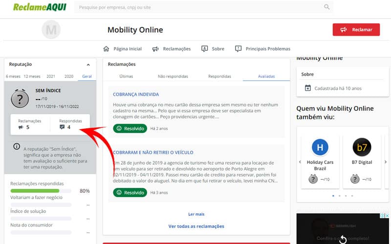Click rating badge under Holiday Cars Brazil
The width and height of the screenshot is (391, 244).
point(313,179)
